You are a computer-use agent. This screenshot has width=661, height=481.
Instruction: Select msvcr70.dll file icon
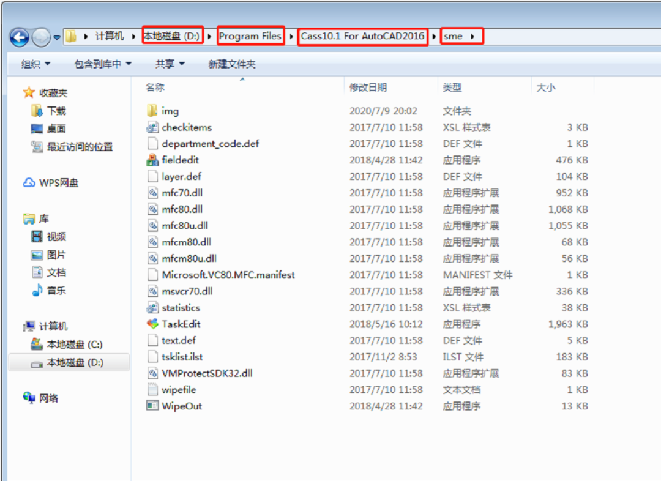[152, 292]
